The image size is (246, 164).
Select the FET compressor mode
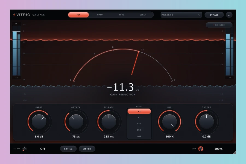pos(78,15)
